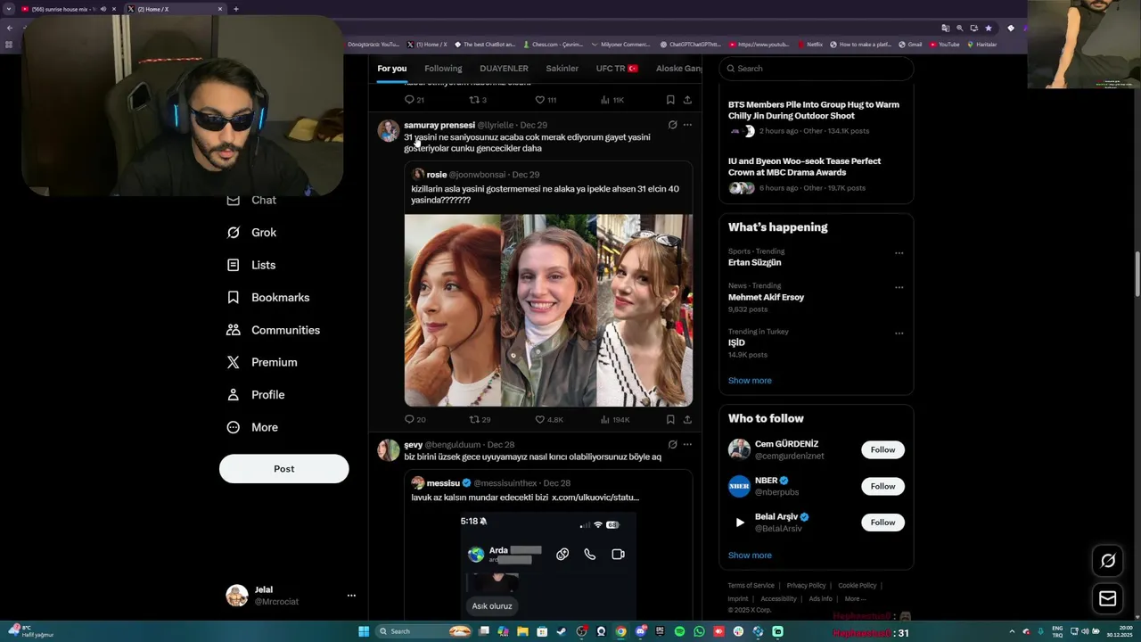Viewport: 1141px width, 642px height.
Task: Switch to the DUAYENLER tab
Action: pyautogui.click(x=504, y=69)
